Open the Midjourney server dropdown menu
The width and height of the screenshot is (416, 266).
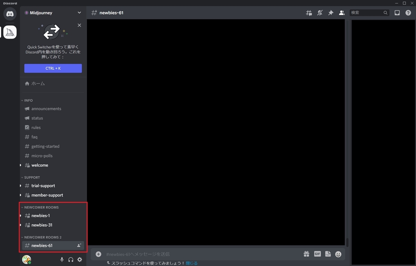[79, 13]
